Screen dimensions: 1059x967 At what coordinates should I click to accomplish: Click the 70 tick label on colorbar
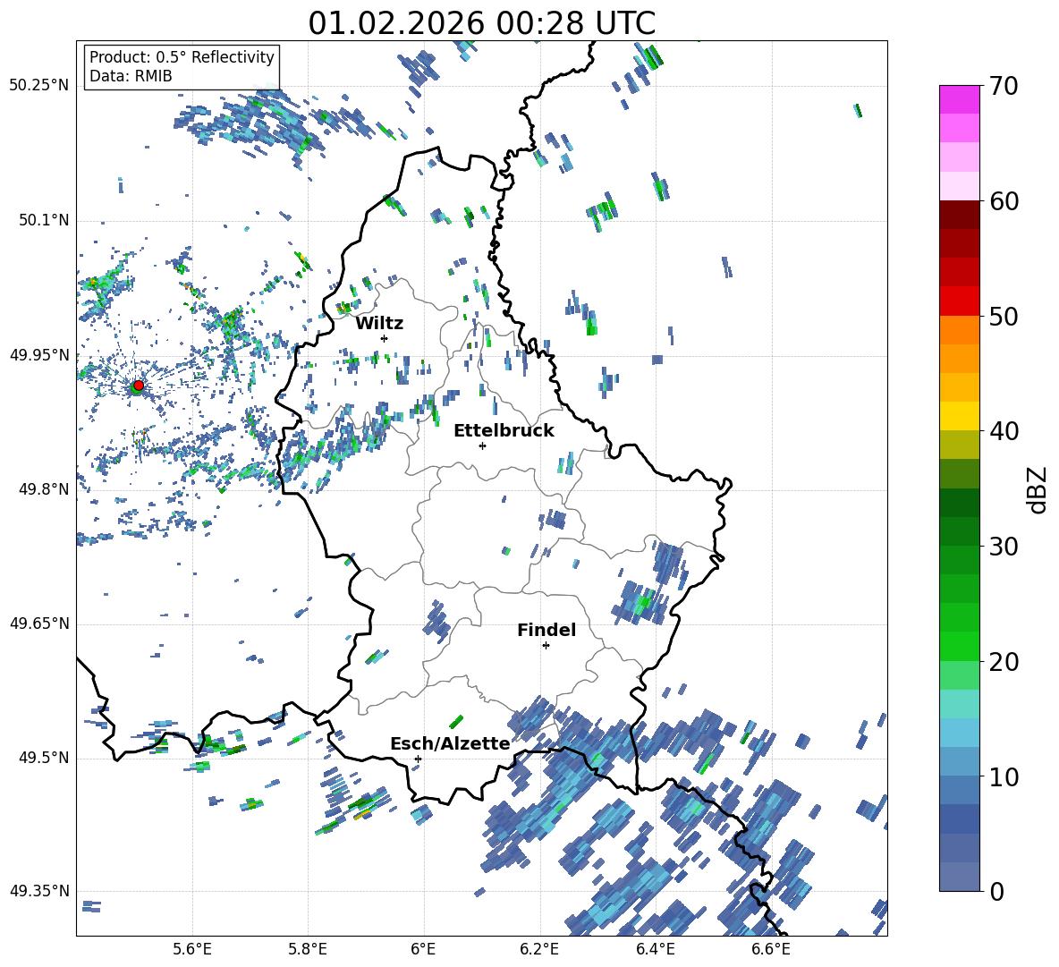(x=1004, y=86)
